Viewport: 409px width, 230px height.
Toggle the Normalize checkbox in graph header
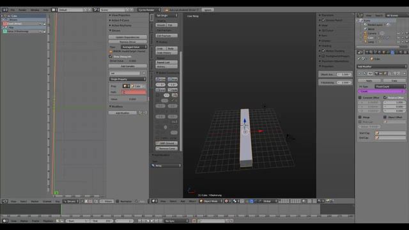(x=118, y=201)
